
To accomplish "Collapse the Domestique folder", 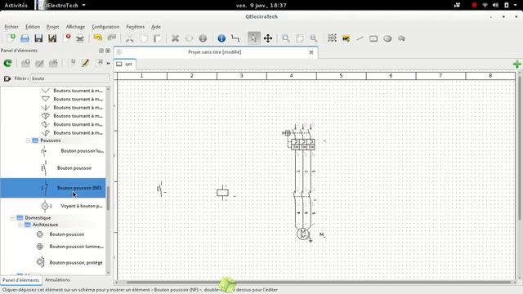I will [13, 218].
